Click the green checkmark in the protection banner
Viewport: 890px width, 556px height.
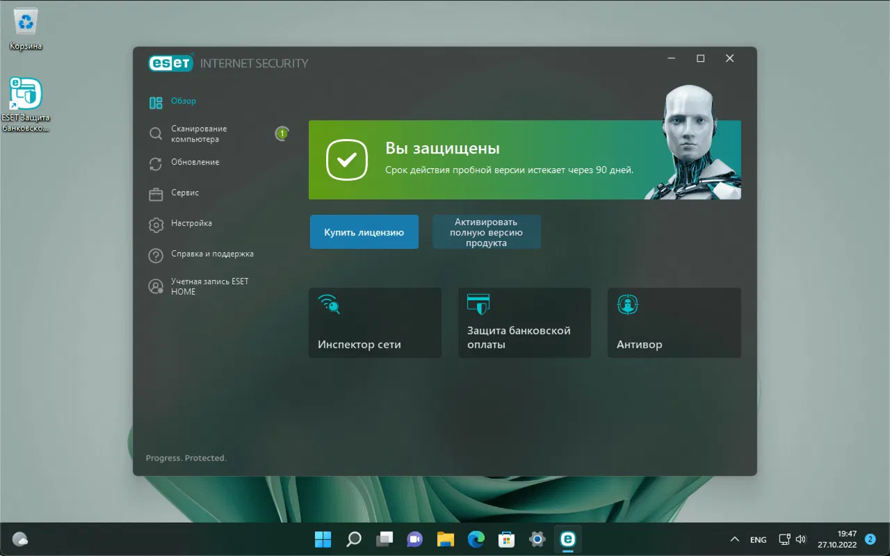(x=346, y=160)
